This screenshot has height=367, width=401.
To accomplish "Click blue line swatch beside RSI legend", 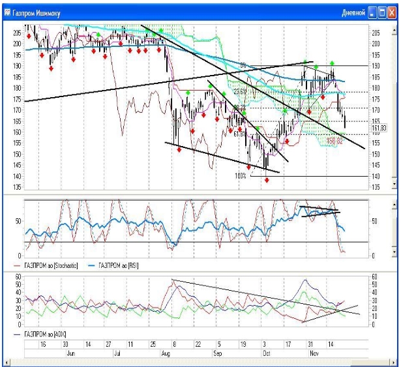I will pos(91,266).
